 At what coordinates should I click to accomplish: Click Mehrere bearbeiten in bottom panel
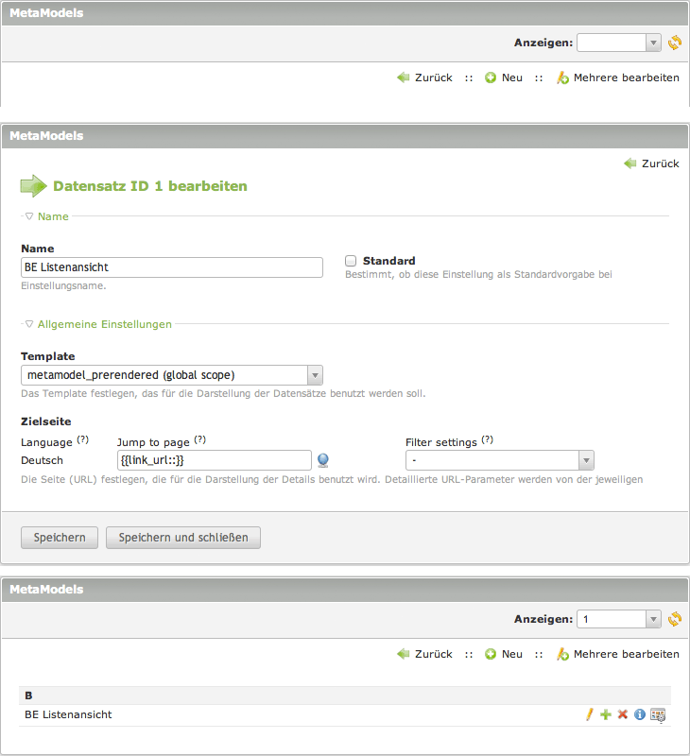(618, 654)
